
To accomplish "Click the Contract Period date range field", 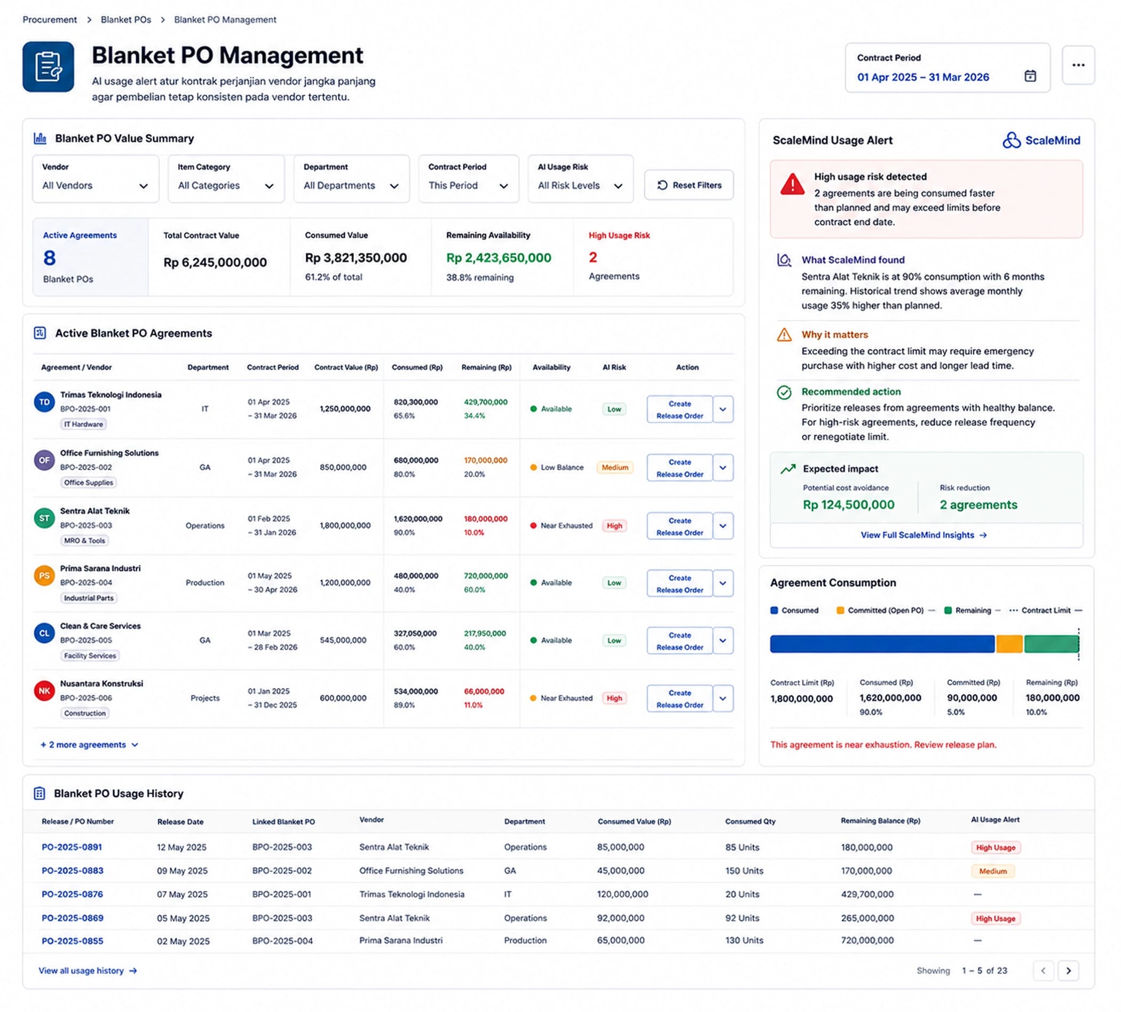I will (948, 68).
